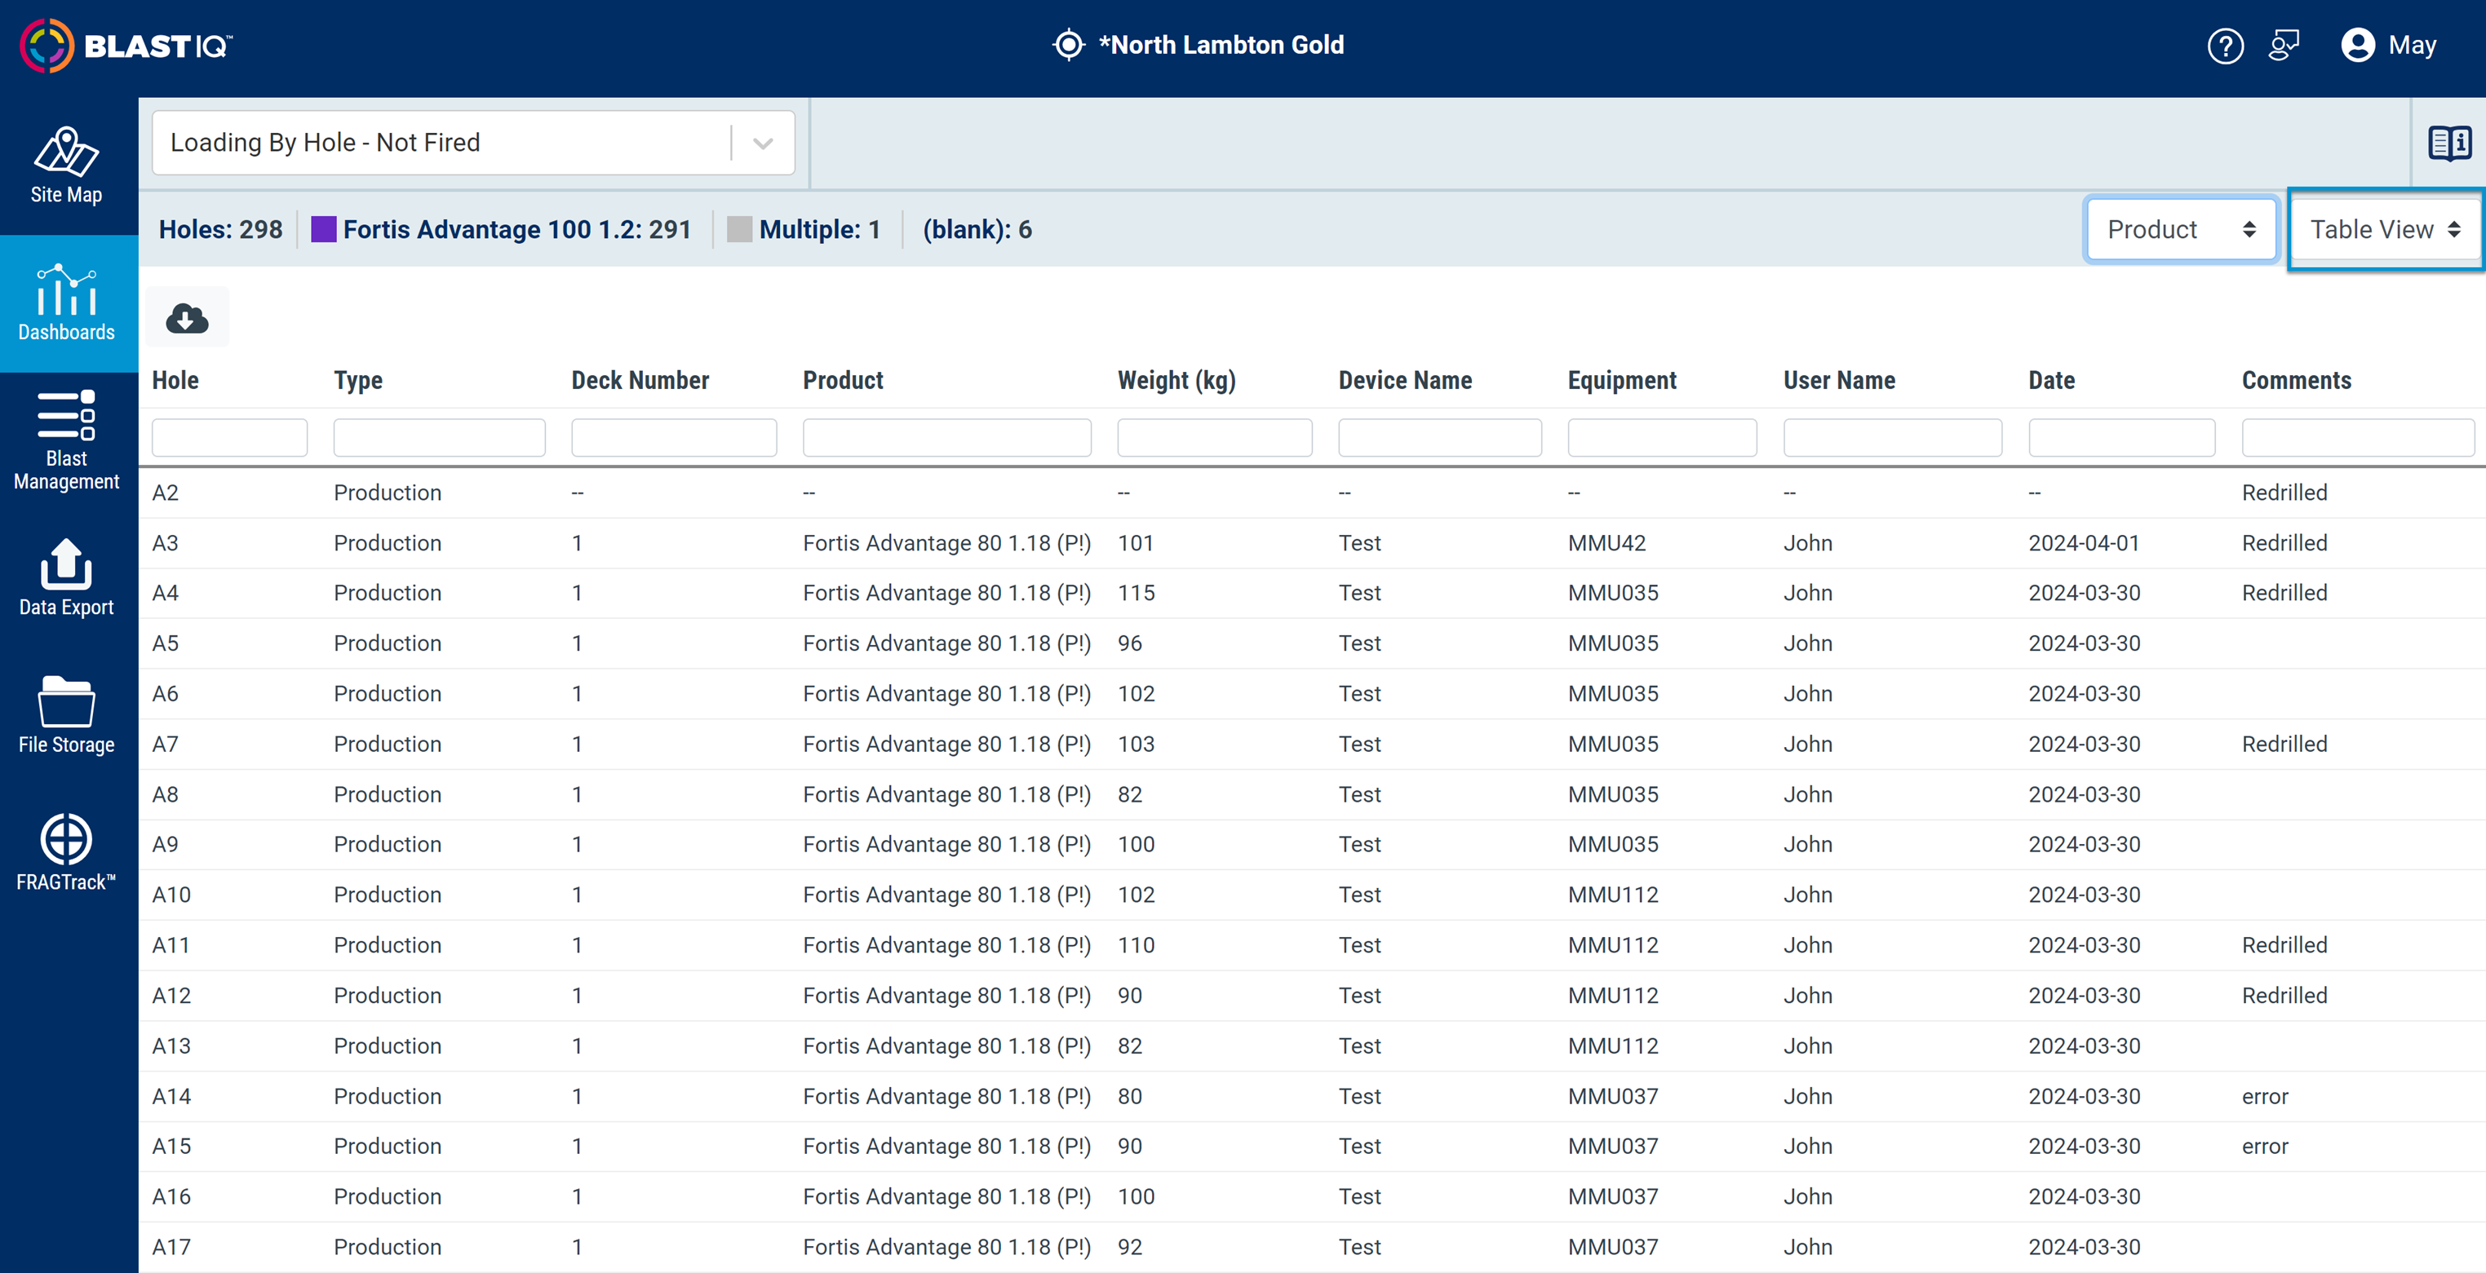Sort by the Device Name column header
2486x1273 pixels.
(x=1405, y=380)
